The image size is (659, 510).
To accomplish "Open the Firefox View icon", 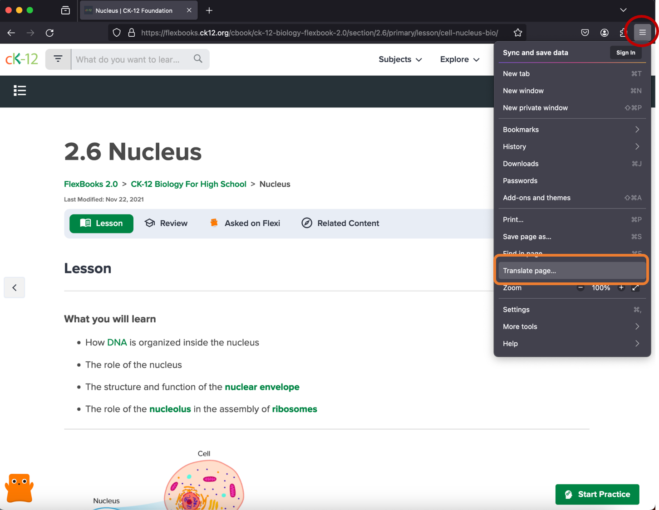I will tap(65, 10).
